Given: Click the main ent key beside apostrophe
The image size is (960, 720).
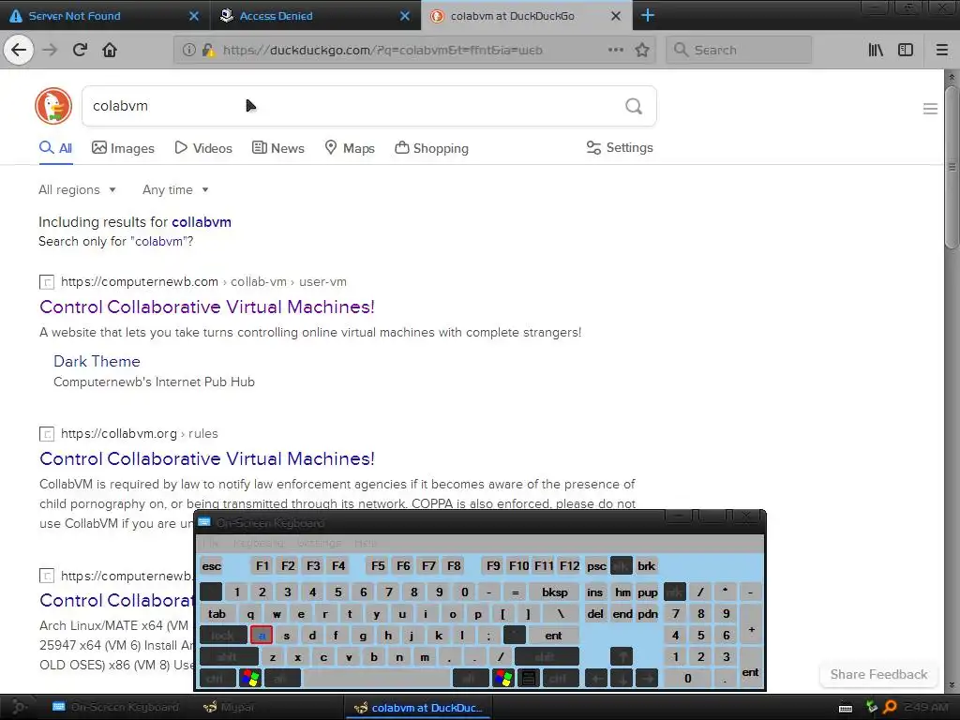Looking at the screenshot, I should tap(553, 635).
